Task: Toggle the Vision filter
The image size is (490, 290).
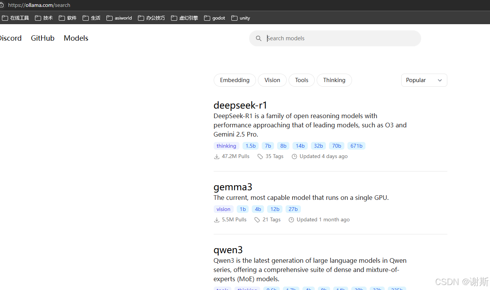Action: click(x=272, y=80)
